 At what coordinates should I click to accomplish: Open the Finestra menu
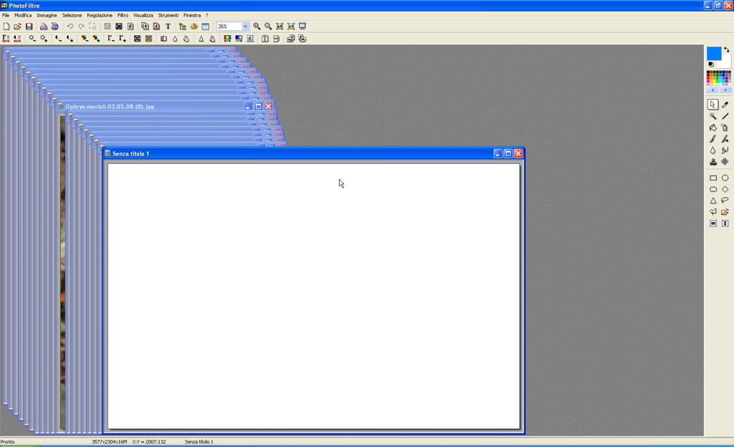pyautogui.click(x=192, y=16)
